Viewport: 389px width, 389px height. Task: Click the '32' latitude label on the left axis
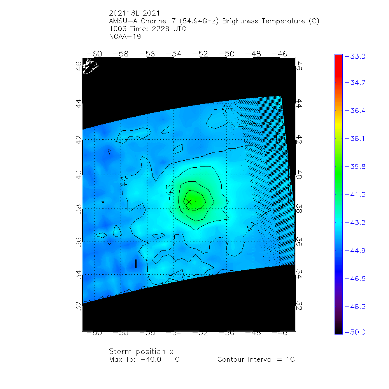coord(79,306)
